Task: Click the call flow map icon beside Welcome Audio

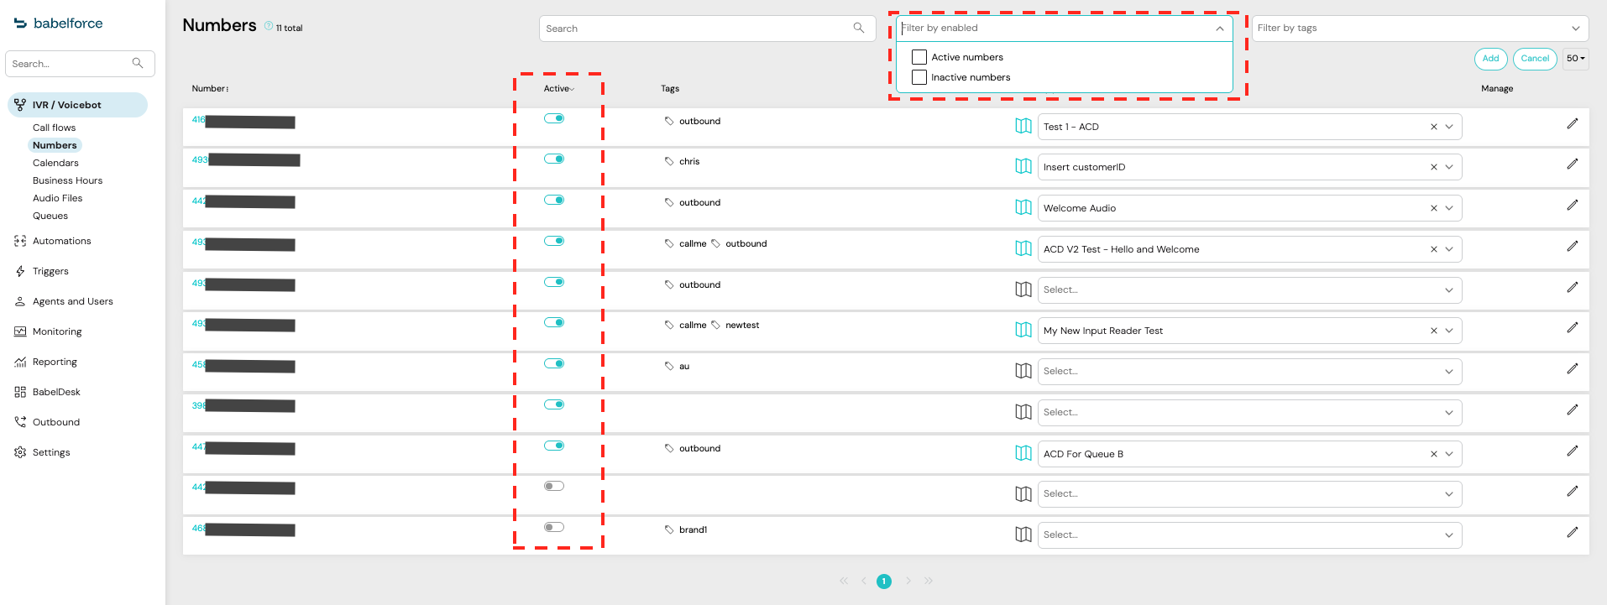Action: (x=1023, y=207)
